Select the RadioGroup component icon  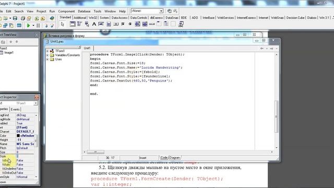point(166,24)
